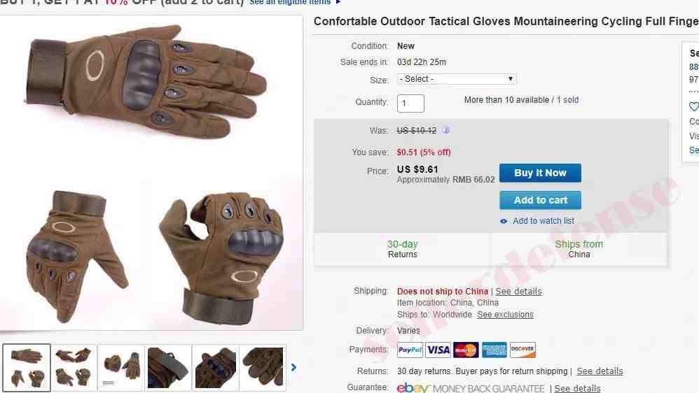This screenshot has width=699, height=393.
Task: Click the heart icon in seller panel
Action: pyautogui.click(x=693, y=106)
